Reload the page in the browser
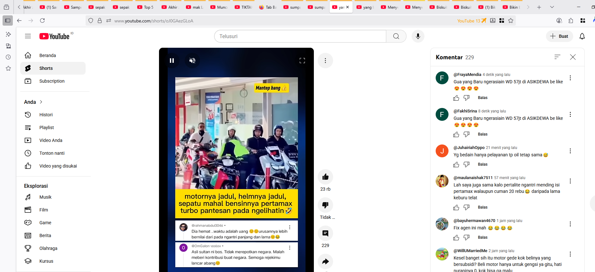This screenshot has width=595, height=272. tap(42, 21)
